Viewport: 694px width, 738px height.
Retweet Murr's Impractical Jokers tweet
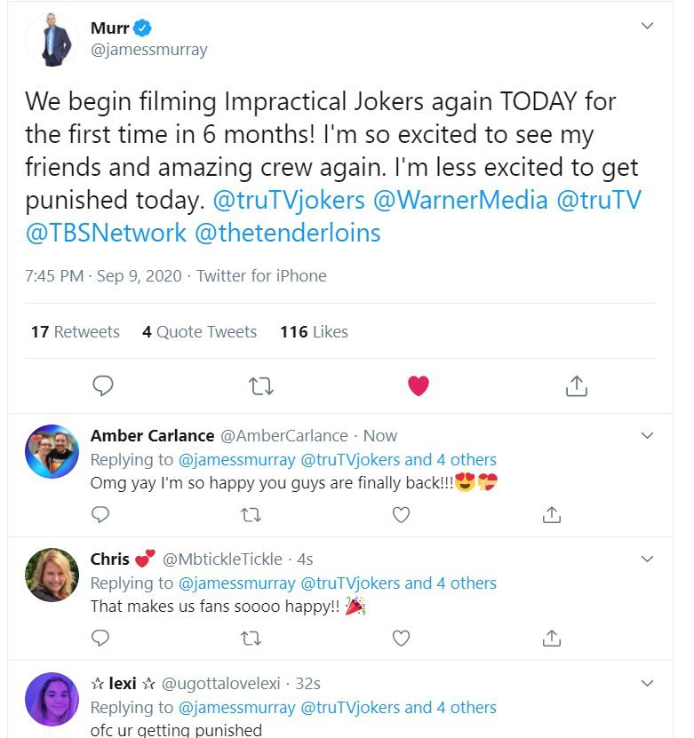(260, 385)
